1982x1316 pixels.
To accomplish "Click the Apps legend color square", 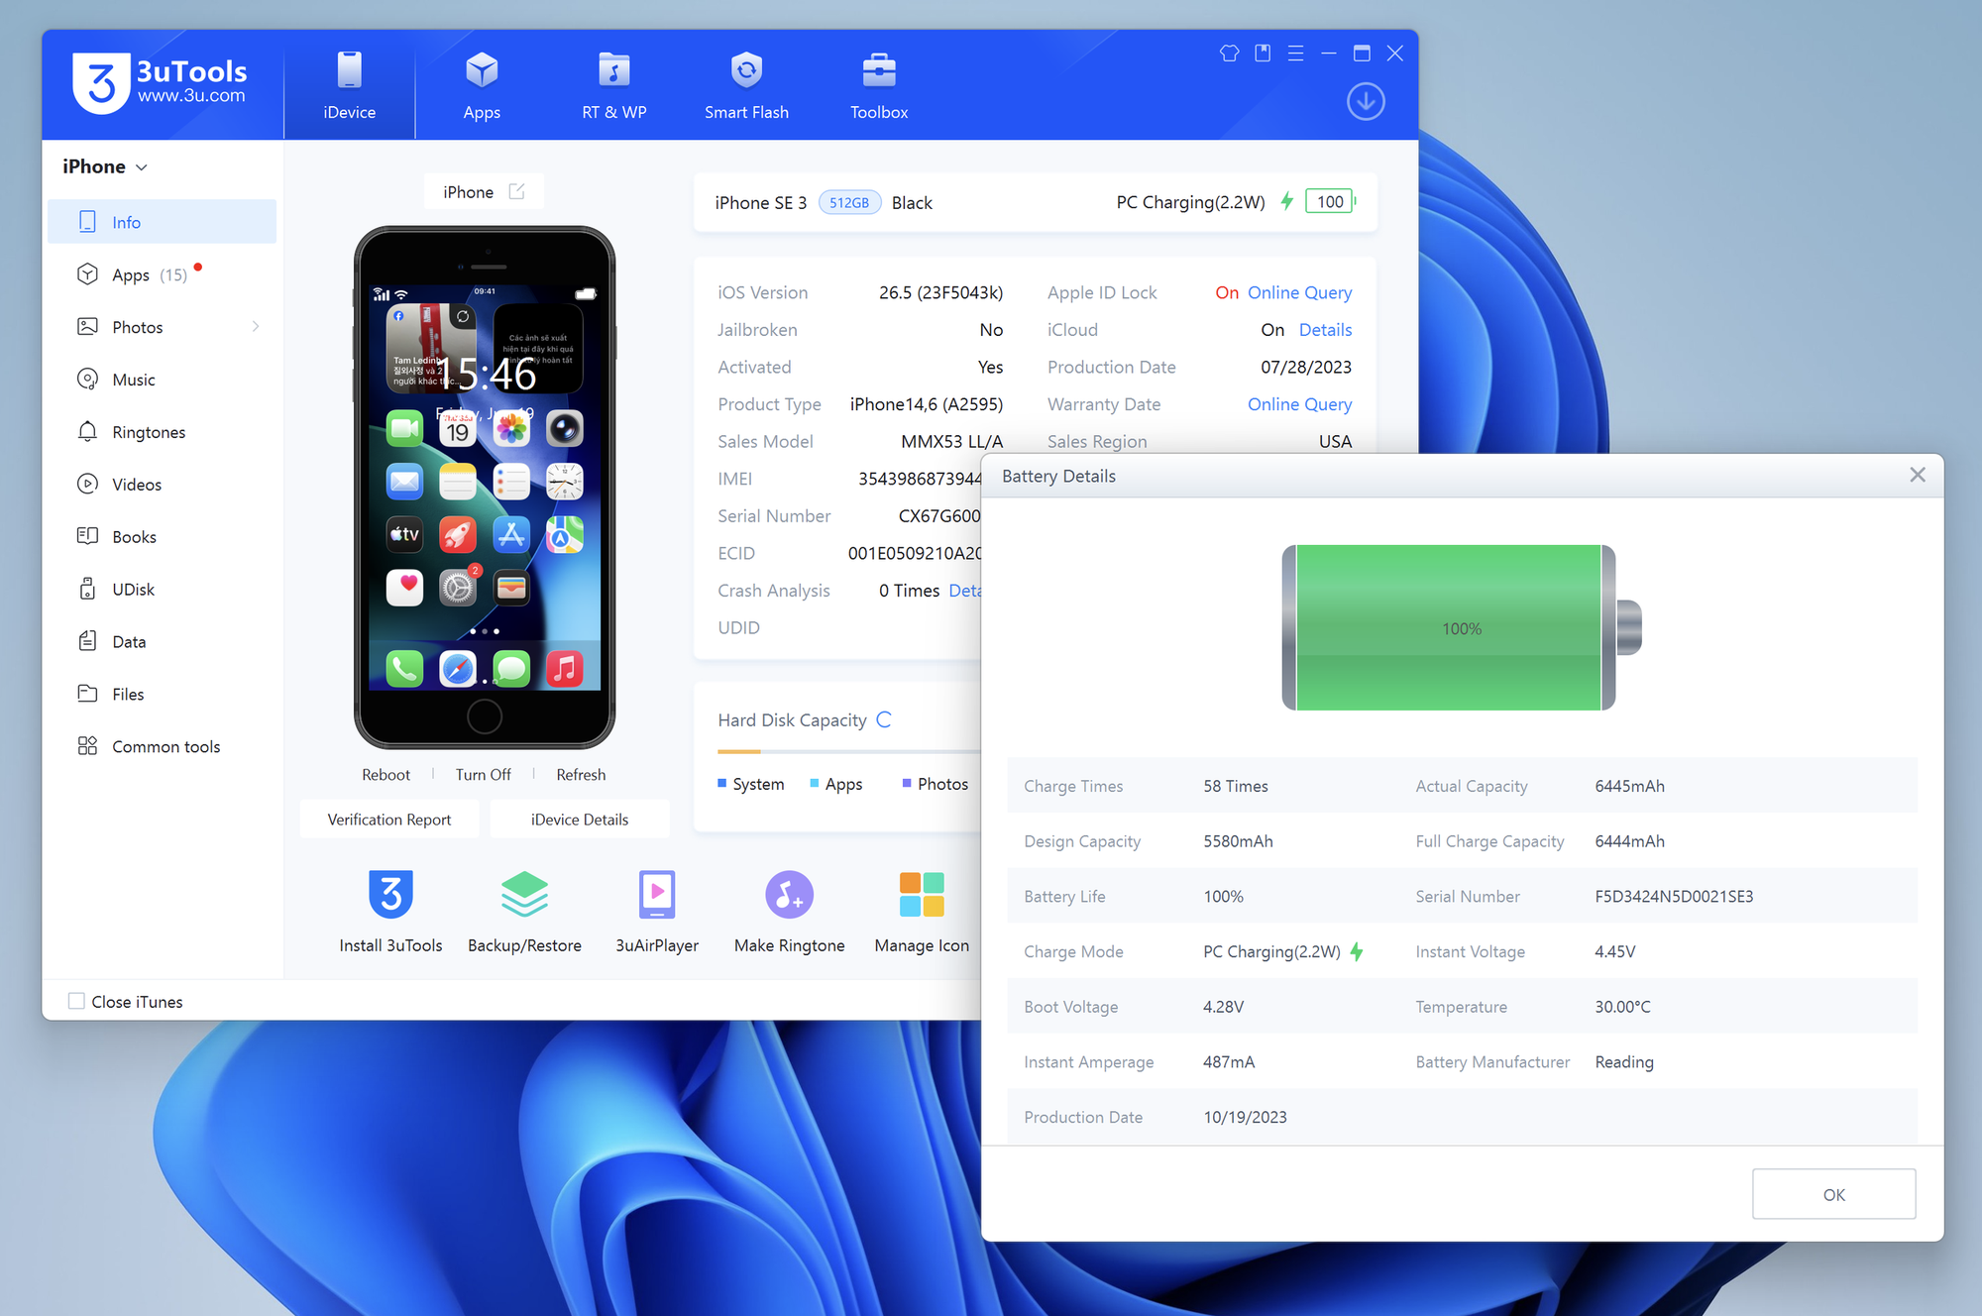I will point(815,783).
